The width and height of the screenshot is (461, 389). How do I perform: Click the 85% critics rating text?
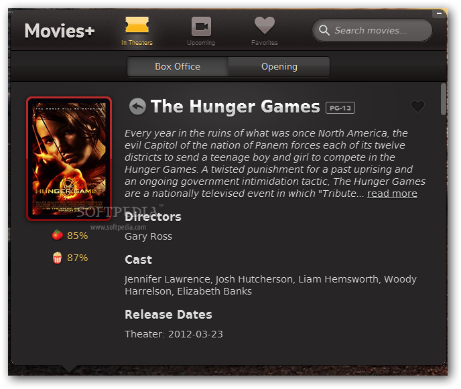pos(77,236)
